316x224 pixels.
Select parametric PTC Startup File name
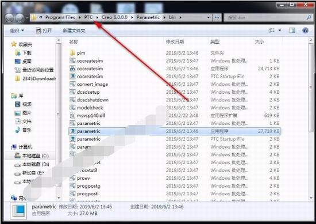(x=88, y=139)
